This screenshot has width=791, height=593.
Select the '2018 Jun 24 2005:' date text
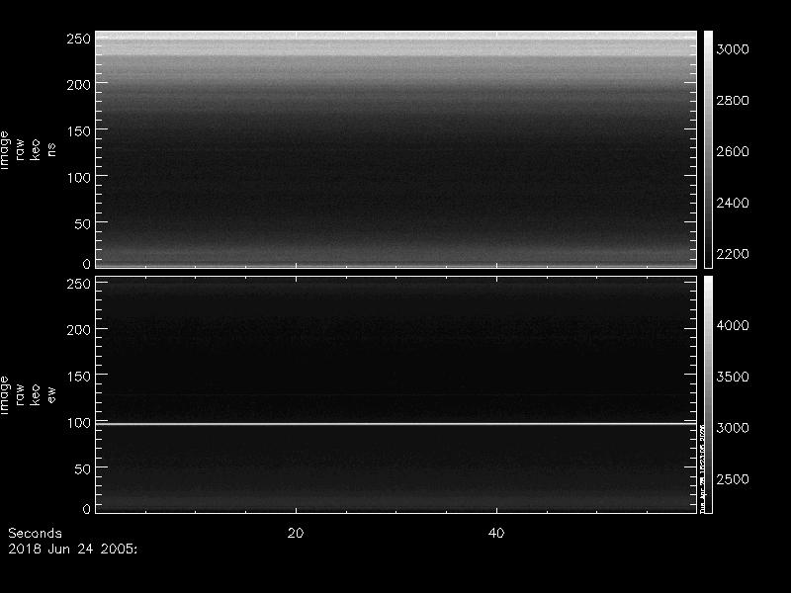(x=72, y=550)
